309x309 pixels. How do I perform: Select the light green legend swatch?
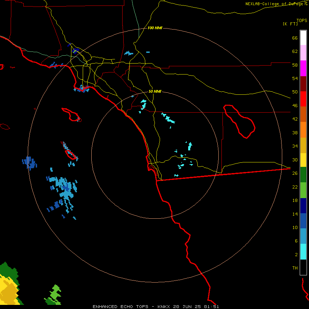(x=303, y=190)
